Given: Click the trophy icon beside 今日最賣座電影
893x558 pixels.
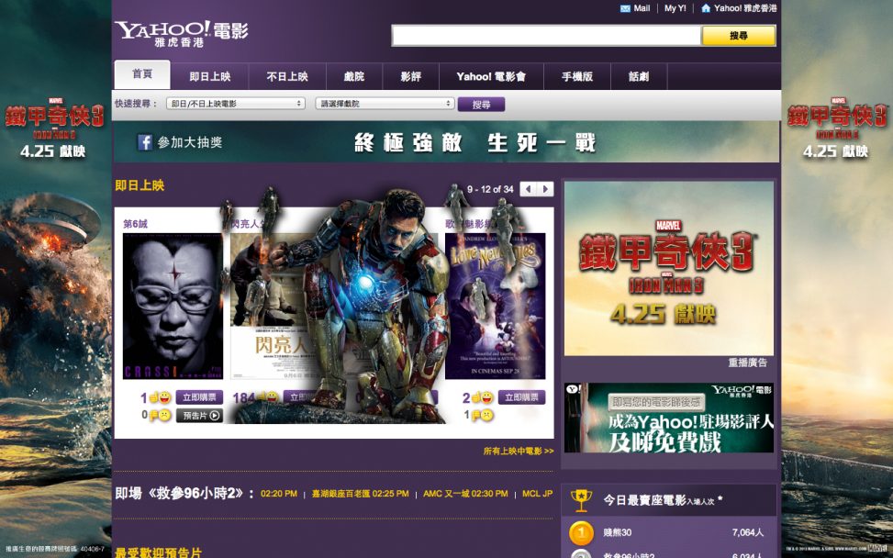Looking at the screenshot, I should pos(581,500).
